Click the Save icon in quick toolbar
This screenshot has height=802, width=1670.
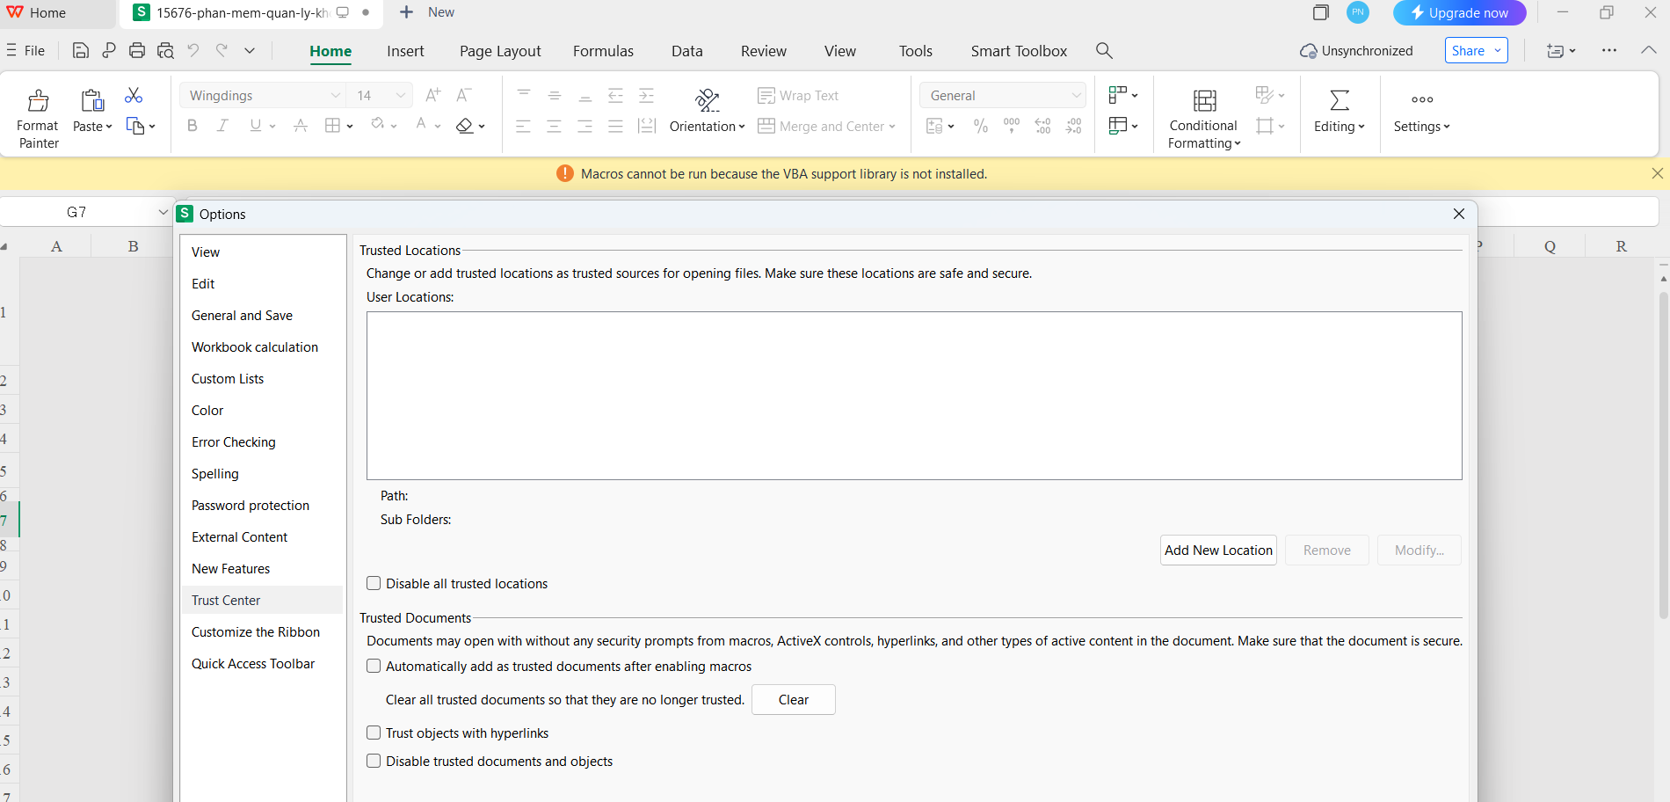pos(80,51)
